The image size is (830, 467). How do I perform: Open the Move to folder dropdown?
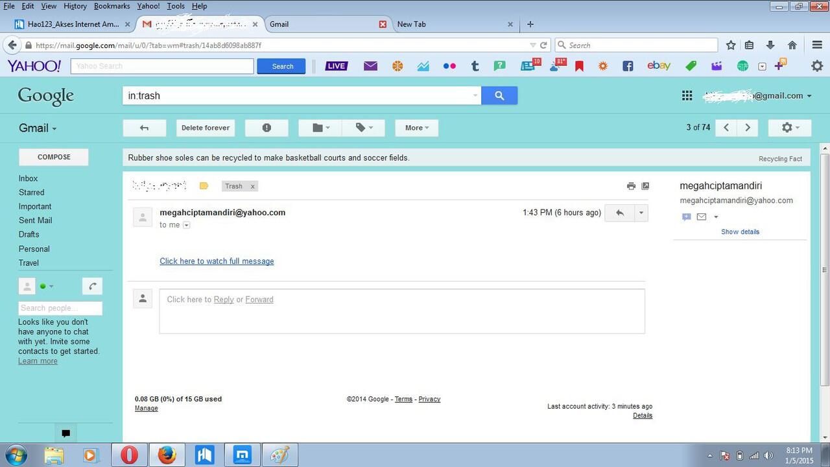(x=320, y=128)
